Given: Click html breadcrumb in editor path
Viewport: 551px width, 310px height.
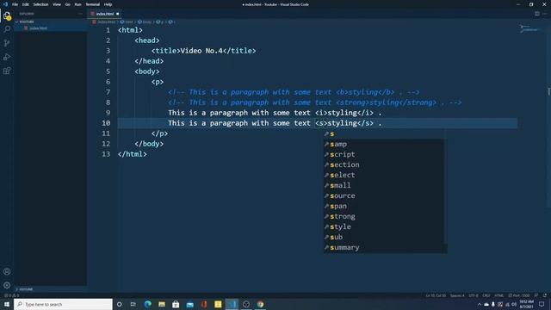Looking at the screenshot, I should [127, 22].
